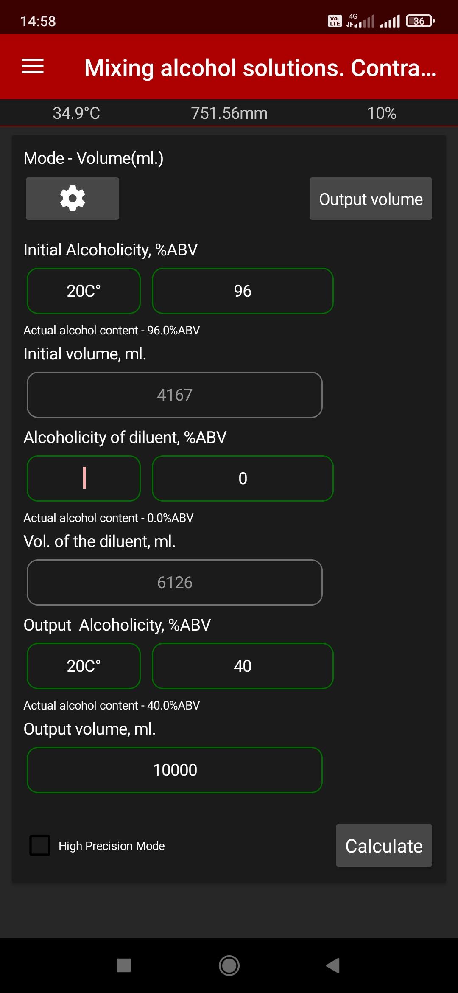Tap the Android home circle button
This screenshot has height=993, width=458.
tap(229, 965)
